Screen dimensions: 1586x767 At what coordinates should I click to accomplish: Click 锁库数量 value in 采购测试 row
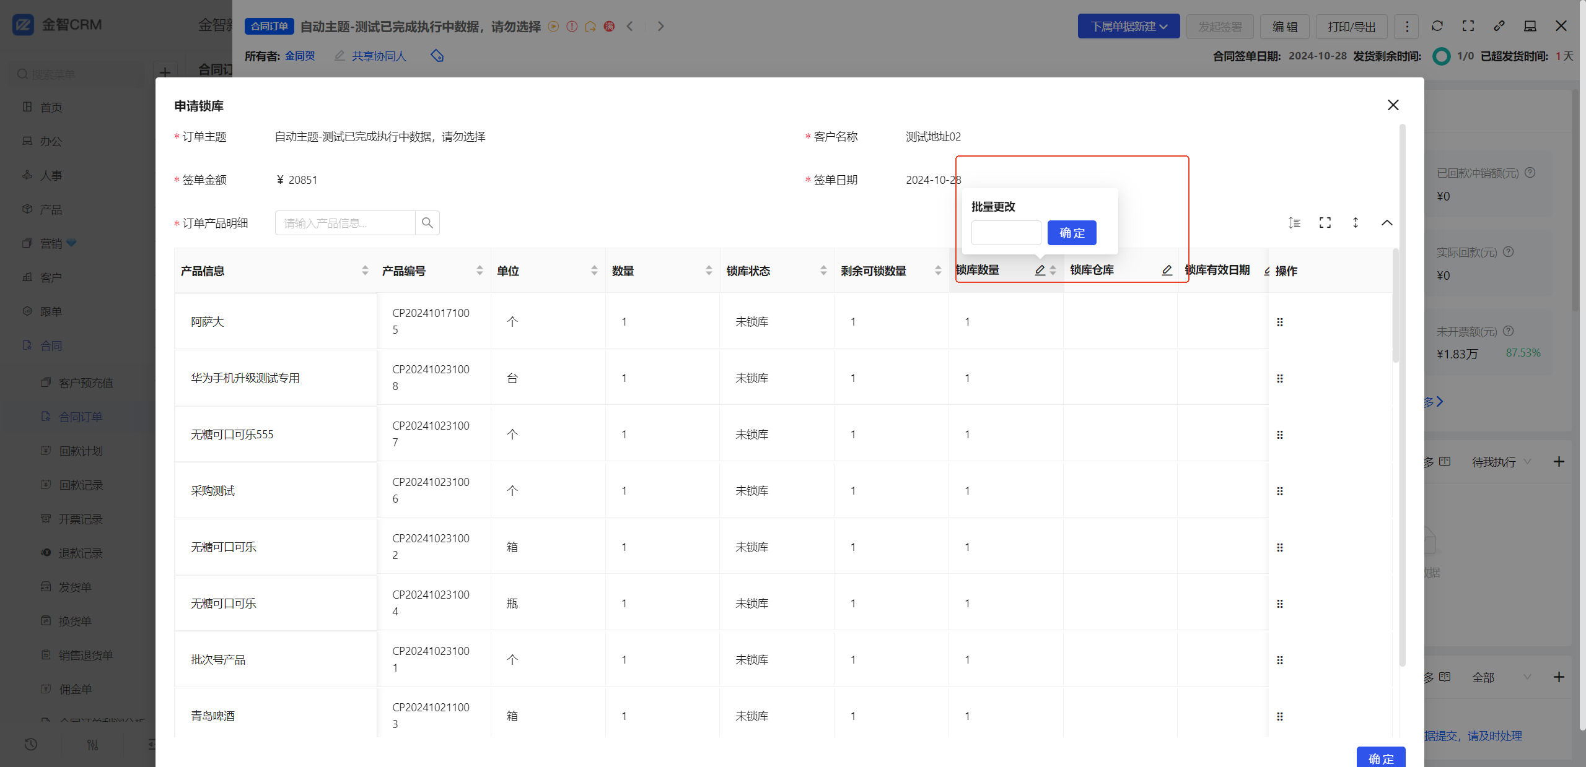pos(967,491)
